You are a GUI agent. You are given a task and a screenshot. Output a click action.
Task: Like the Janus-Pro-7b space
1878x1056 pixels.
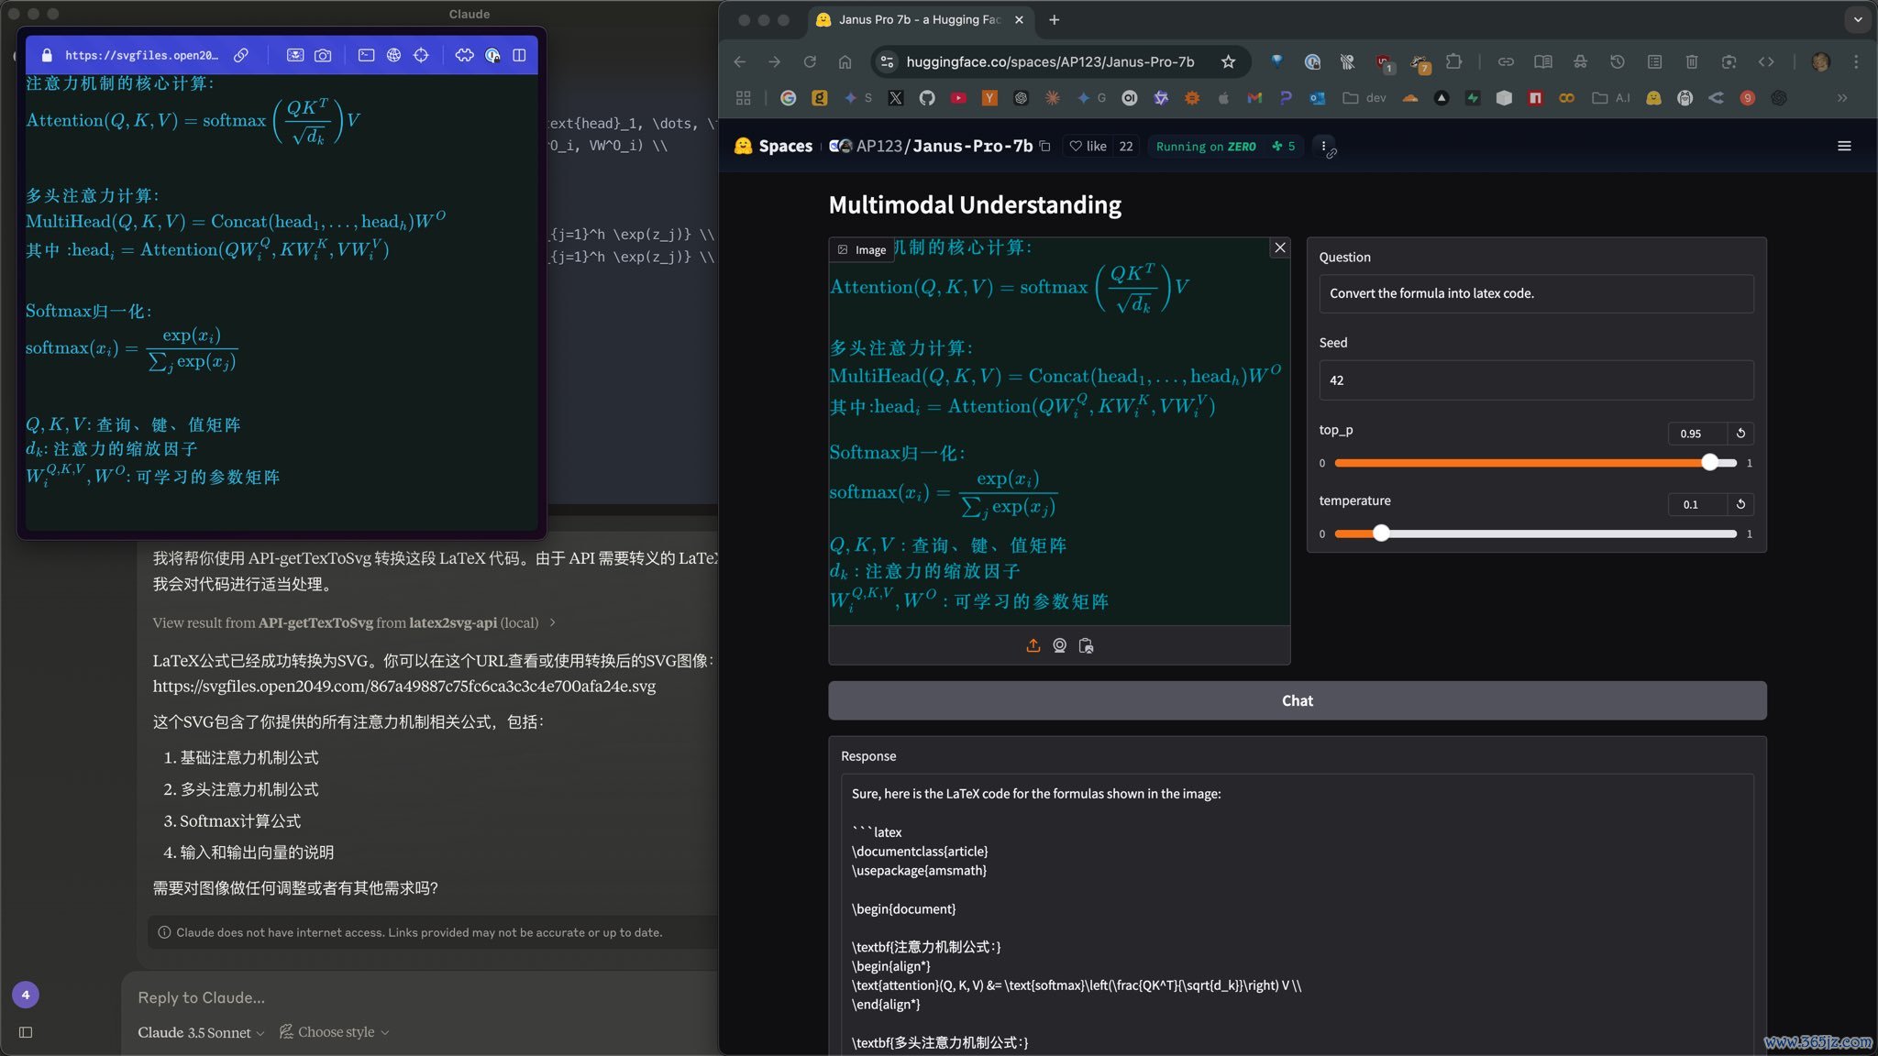pos(1088,146)
